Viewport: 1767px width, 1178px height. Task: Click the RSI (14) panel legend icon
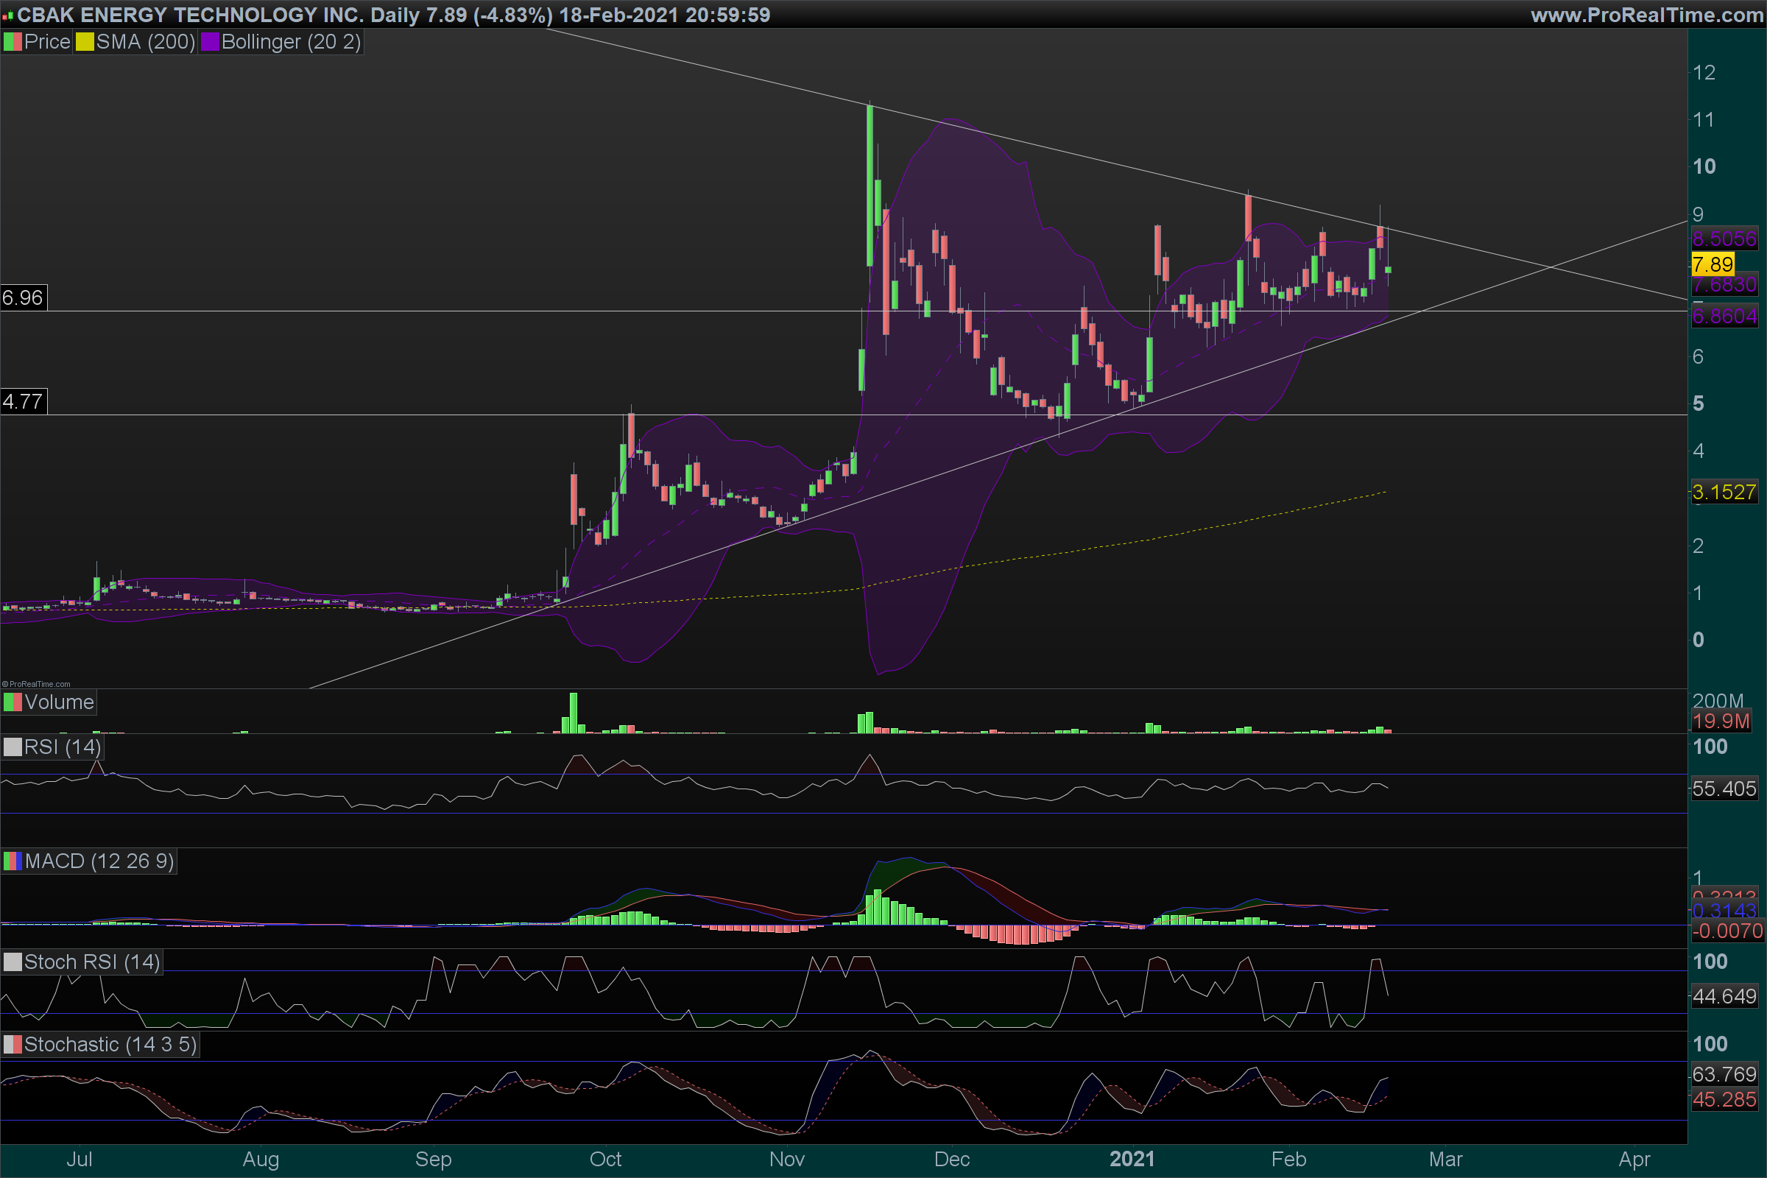click(13, 747)
